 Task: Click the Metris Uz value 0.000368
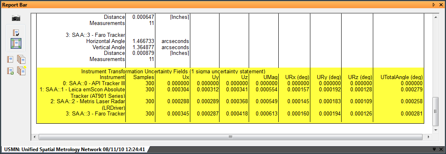[237, 102]
